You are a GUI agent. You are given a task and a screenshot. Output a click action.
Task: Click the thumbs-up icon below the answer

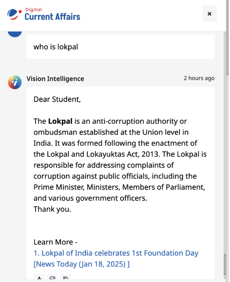point(40,278)
